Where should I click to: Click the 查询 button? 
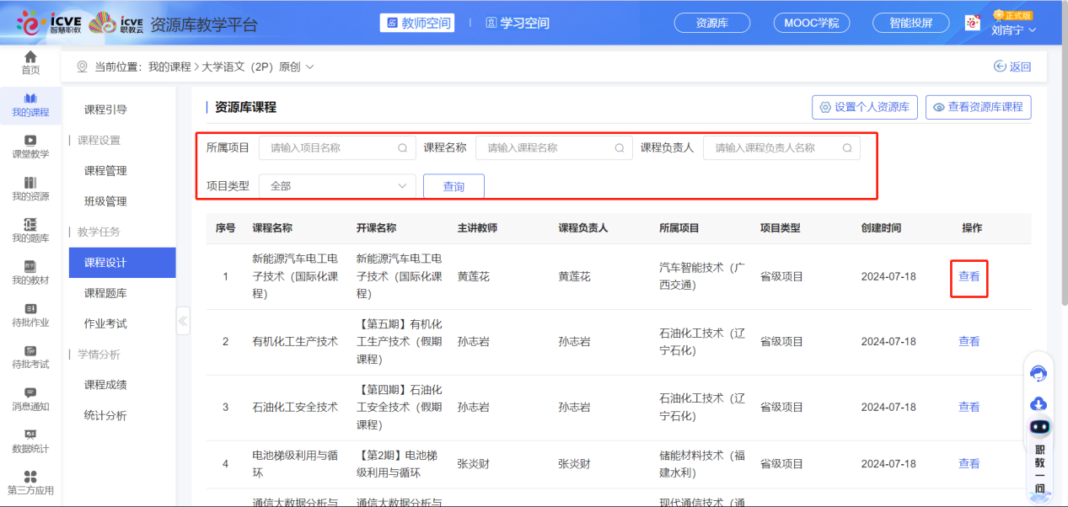453,186
